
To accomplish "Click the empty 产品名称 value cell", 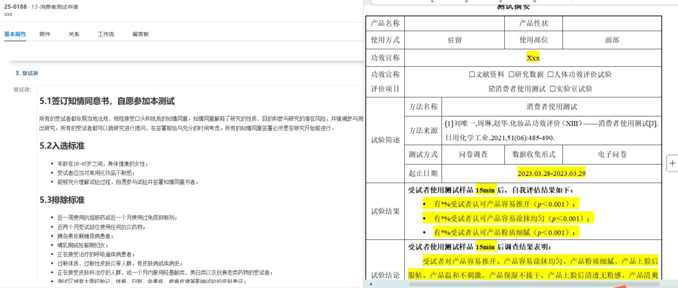I will point(454,23).
